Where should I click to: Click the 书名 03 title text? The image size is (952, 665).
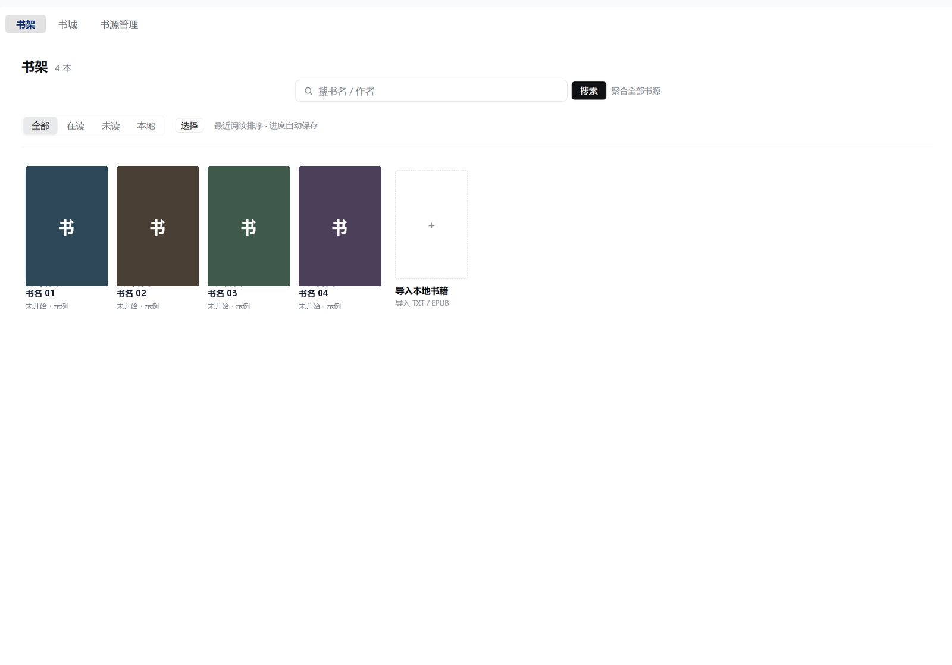223,293
